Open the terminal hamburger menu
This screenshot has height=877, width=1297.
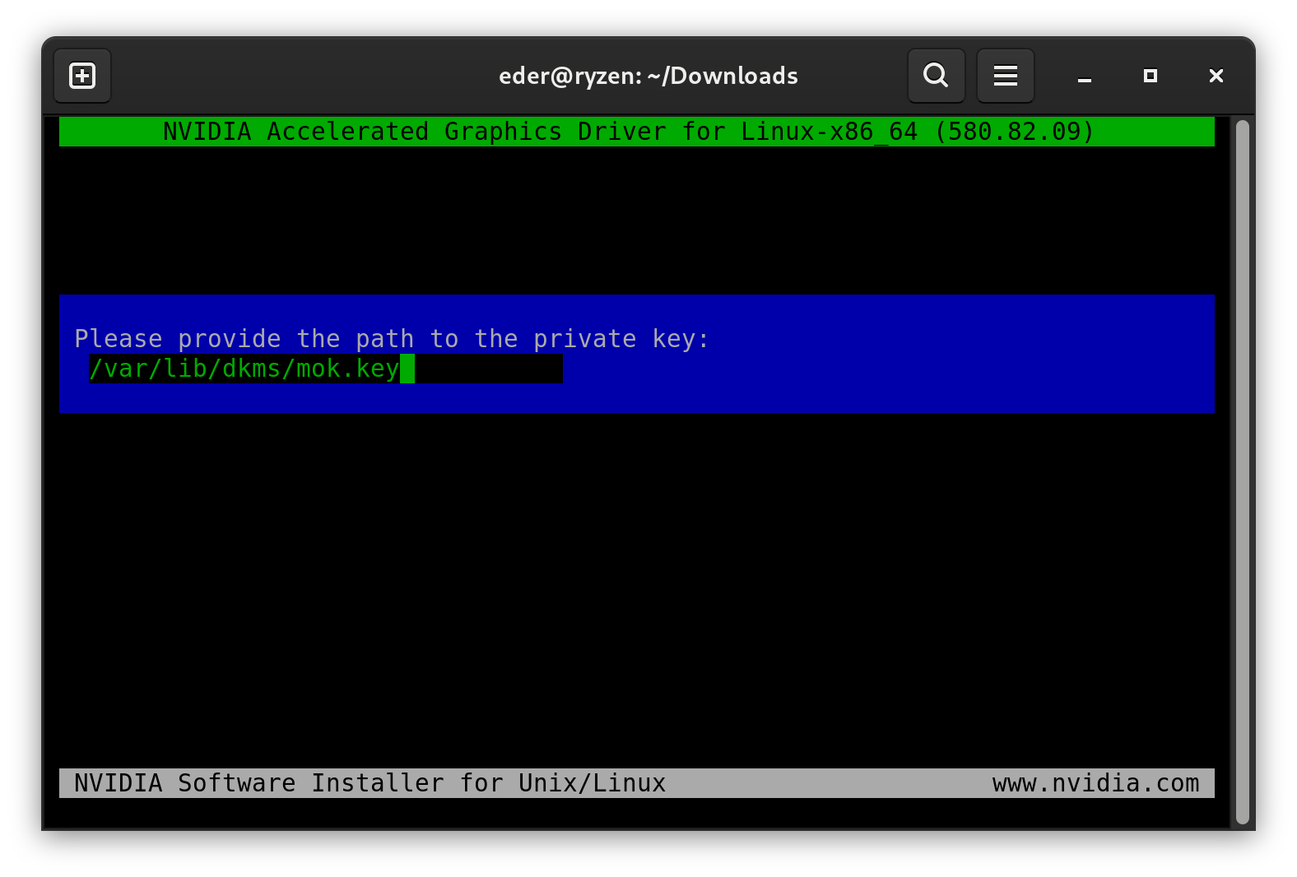coord(1005,76)
